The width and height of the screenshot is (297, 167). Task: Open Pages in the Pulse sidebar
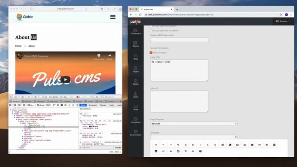(x=136, y=70)
